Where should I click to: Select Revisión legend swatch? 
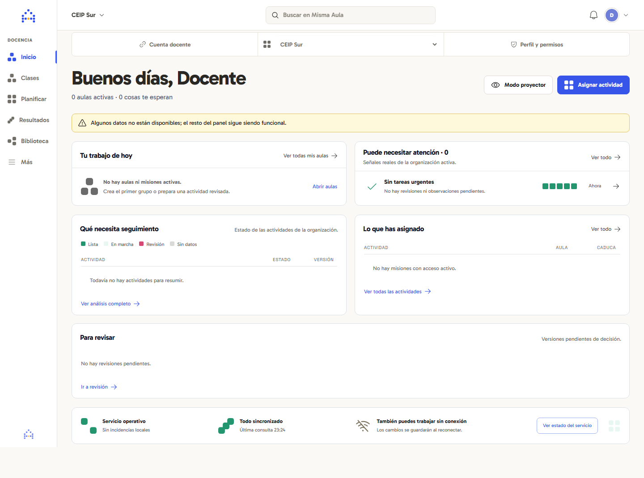click(141, 244)
